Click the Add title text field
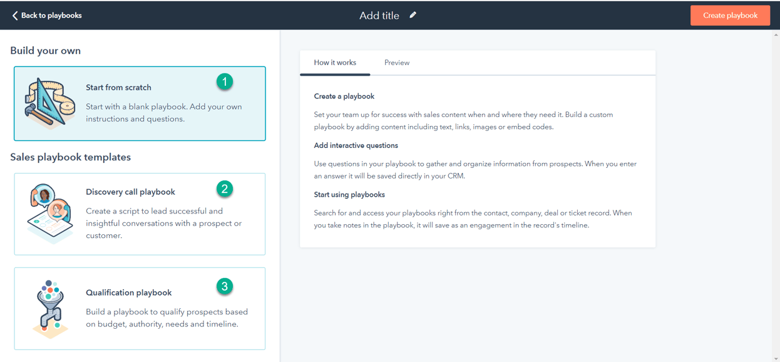 pyautogui.click(x=379, y=16)
